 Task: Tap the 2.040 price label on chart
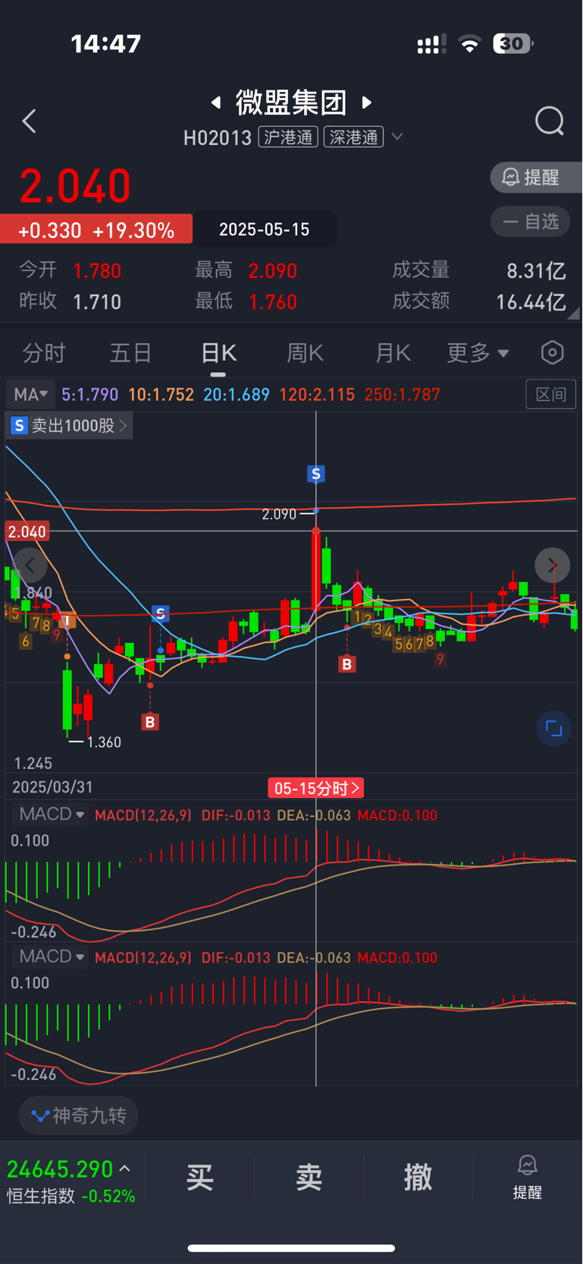tap(27, 531)
